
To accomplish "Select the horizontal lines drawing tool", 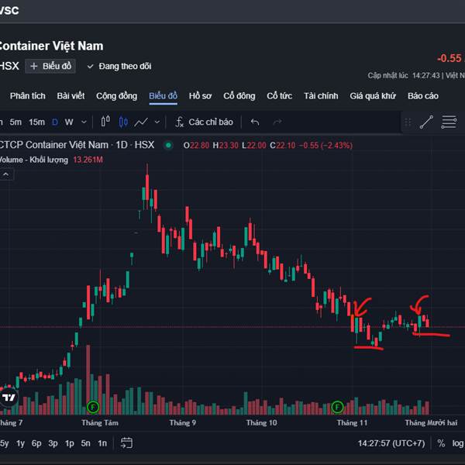I will pyautogui.click(x=449, y=122).
